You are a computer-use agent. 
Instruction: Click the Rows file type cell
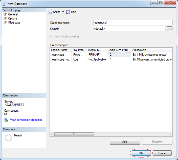pos(79,55)
